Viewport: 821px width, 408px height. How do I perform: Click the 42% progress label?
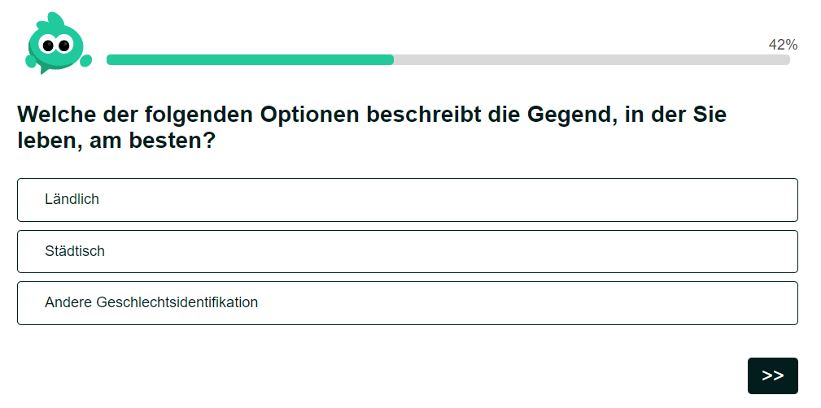tap(783, 45)
